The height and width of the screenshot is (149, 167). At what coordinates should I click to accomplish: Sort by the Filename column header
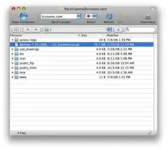tap(45, 35)
